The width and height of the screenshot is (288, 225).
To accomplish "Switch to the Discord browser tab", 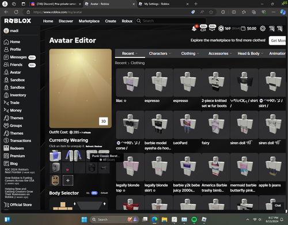I will [x=56, y=4].
